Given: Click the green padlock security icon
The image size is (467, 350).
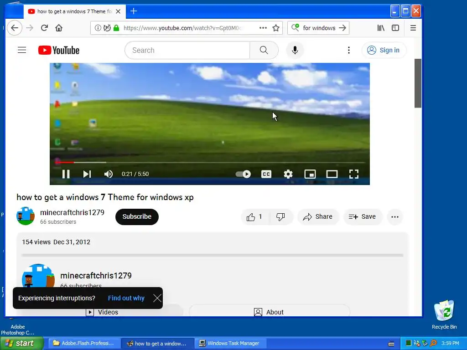Looking at the screenshot, I should point(116,28).
